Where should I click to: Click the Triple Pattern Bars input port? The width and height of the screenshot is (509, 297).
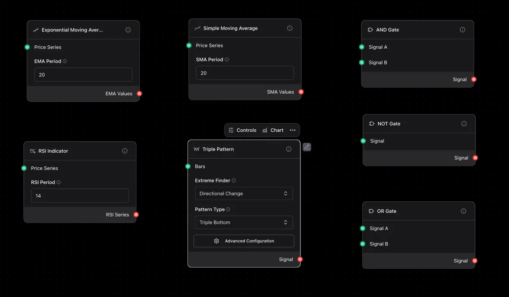click(188, 166)
